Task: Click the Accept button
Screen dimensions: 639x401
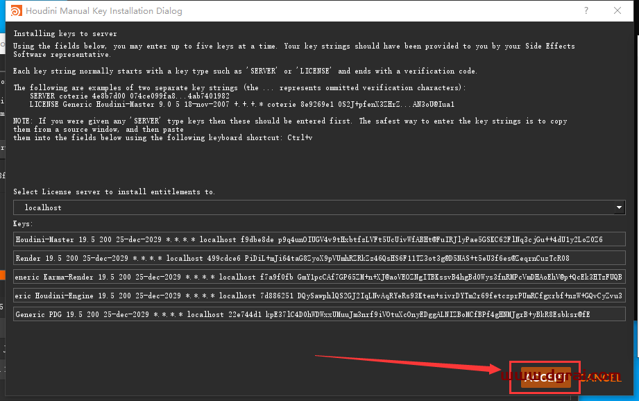Action: coord(545,377)
